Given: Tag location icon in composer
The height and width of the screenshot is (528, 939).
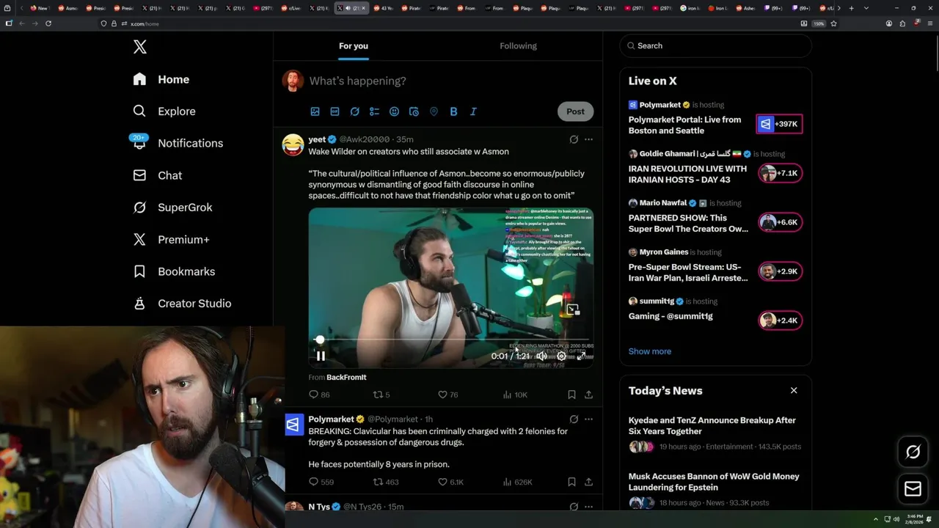Looking at the screenshot, I should tap(434, 111).
